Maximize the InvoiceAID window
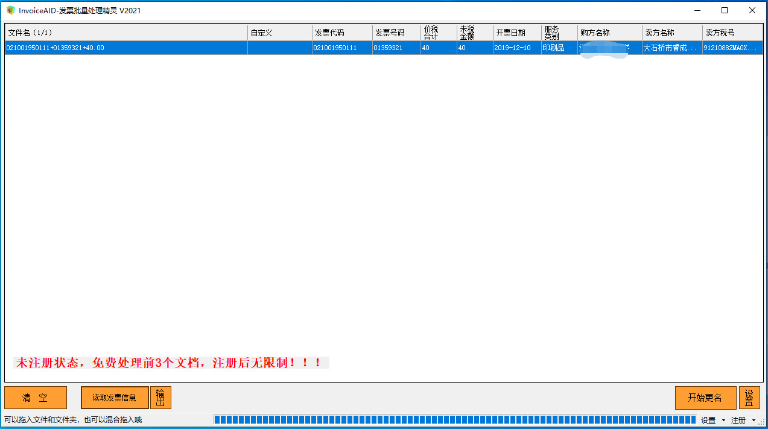The image size is (768, 429). [725, 10]
